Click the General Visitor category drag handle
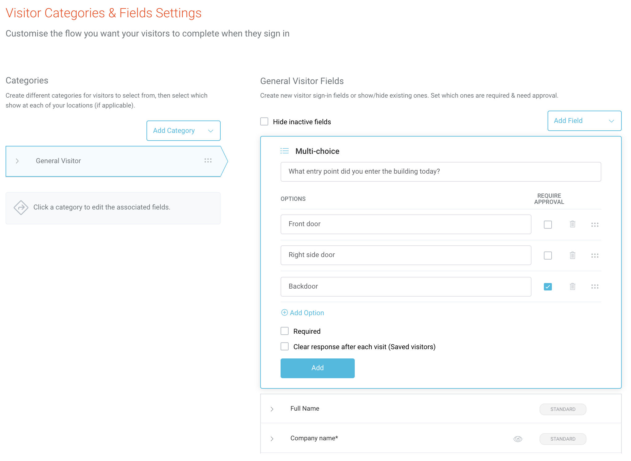 click(x=208, y=160)
